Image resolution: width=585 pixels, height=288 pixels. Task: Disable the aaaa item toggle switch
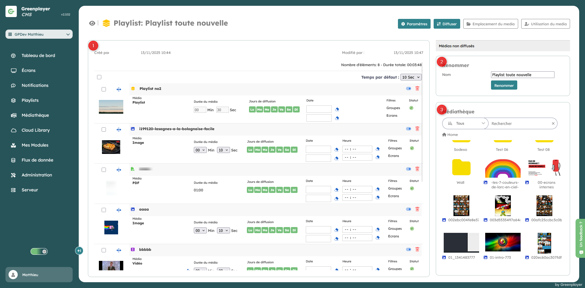[408, 209]
